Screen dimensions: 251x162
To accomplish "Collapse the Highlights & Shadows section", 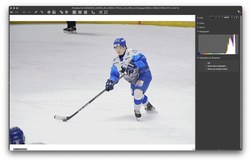I will (198, 58).
